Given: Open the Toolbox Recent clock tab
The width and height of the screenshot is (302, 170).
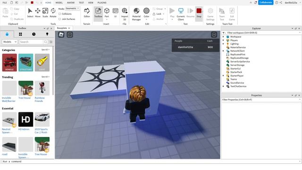Looking at the screenshot, I should (34, 34).
